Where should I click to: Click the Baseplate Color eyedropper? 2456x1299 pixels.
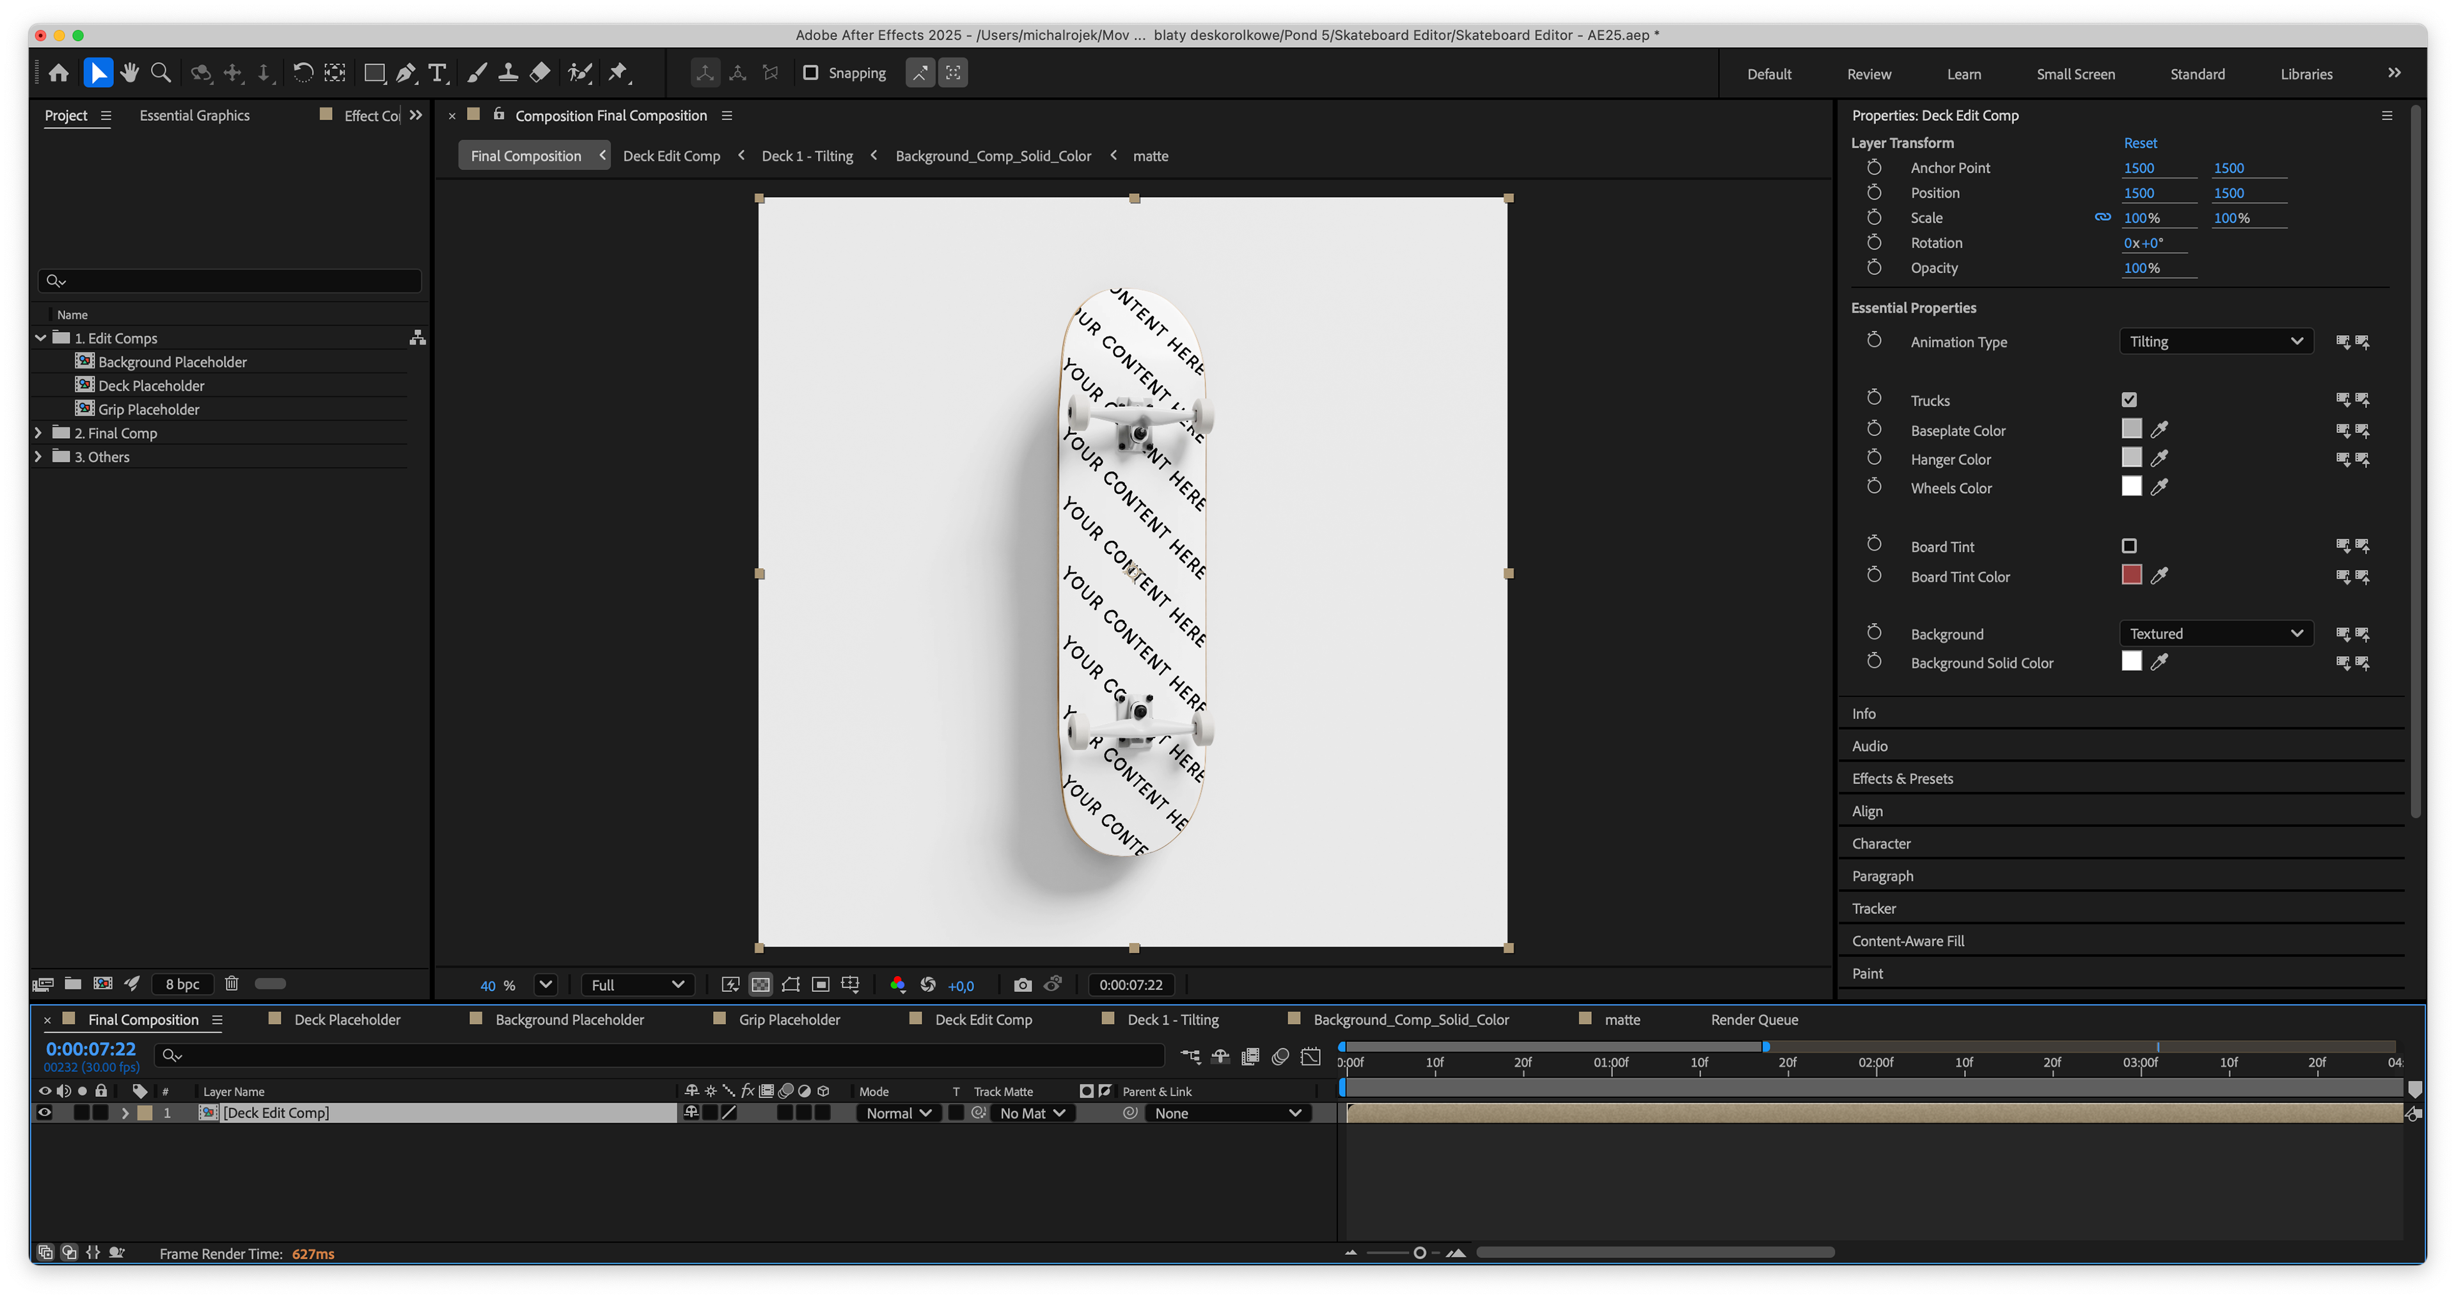coord(2159,430)
